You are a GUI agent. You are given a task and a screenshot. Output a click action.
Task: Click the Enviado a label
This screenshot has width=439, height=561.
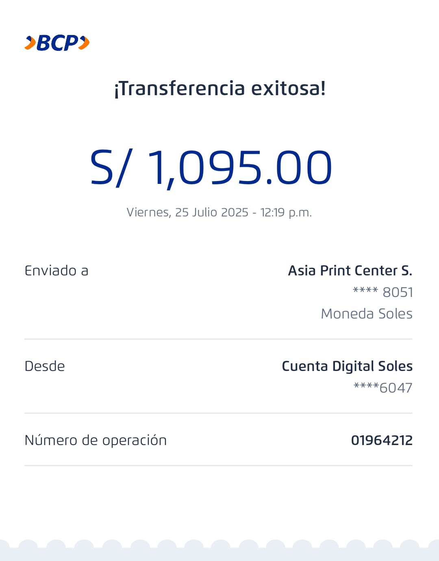[57, 271]
